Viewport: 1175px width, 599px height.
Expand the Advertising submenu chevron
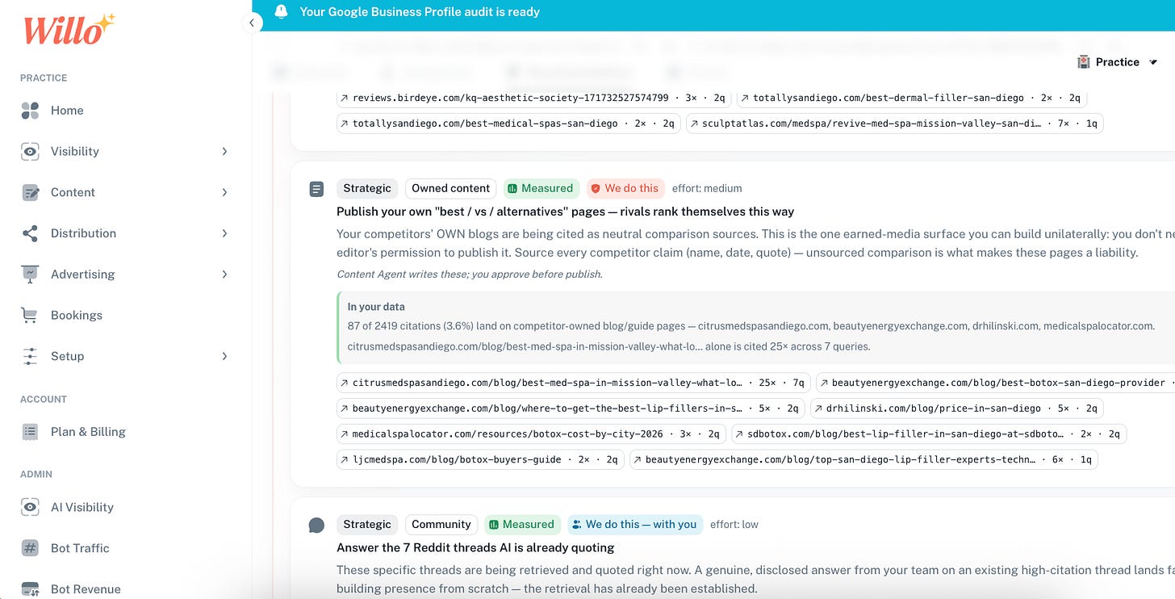[x=224, y=274]
